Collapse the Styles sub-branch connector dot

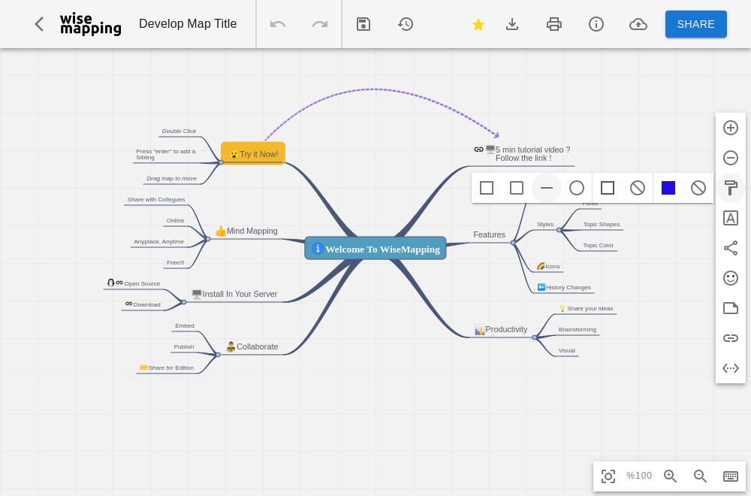(559, 230)
